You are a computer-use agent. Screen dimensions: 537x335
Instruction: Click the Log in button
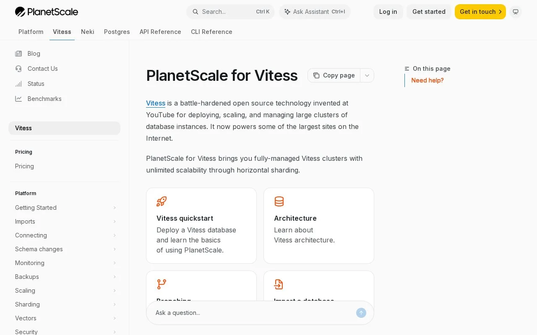pos(388,12)
